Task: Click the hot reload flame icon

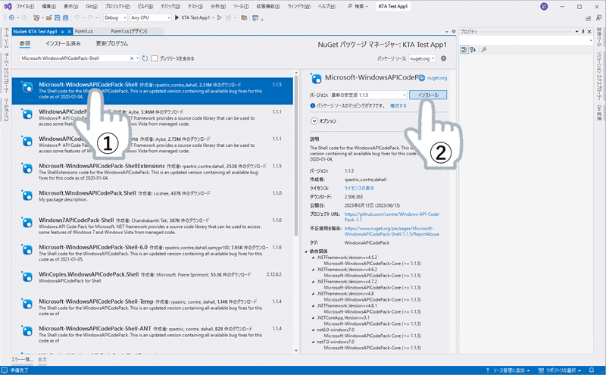Action: (x=229, y=17)
